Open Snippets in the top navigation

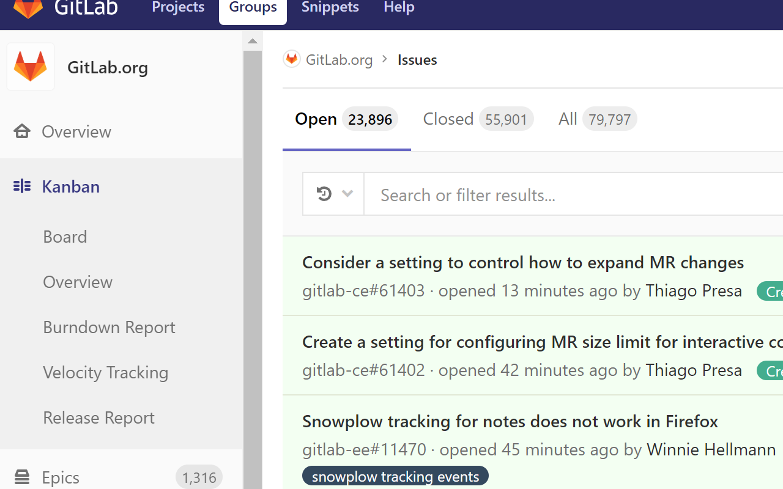330,7
